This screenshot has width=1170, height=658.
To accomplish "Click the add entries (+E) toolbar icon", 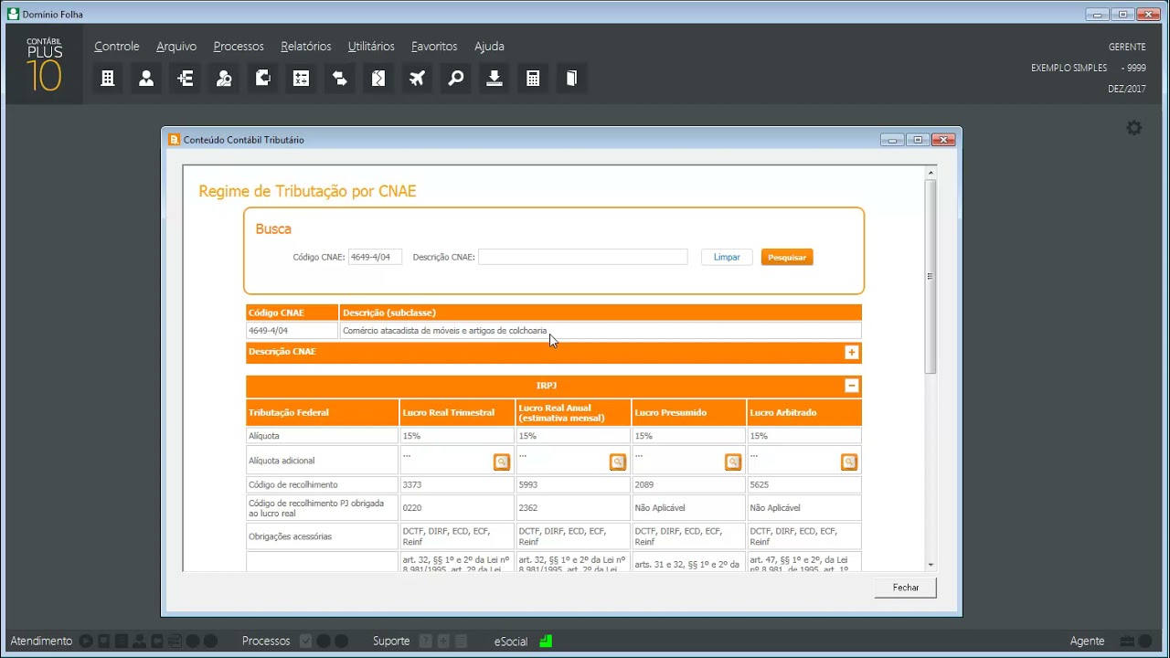I will pos(186,79).
